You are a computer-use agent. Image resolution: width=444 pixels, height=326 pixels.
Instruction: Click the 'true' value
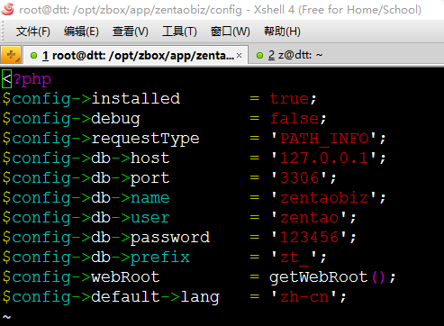(x=289, y=98)
